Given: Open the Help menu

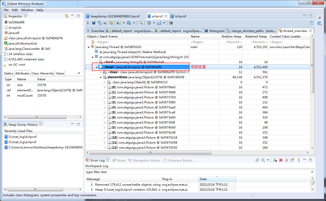Looking at the screenshot, I should 40,10.
